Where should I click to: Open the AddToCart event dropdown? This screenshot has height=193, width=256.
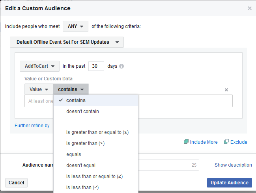(x=39, y=66)
